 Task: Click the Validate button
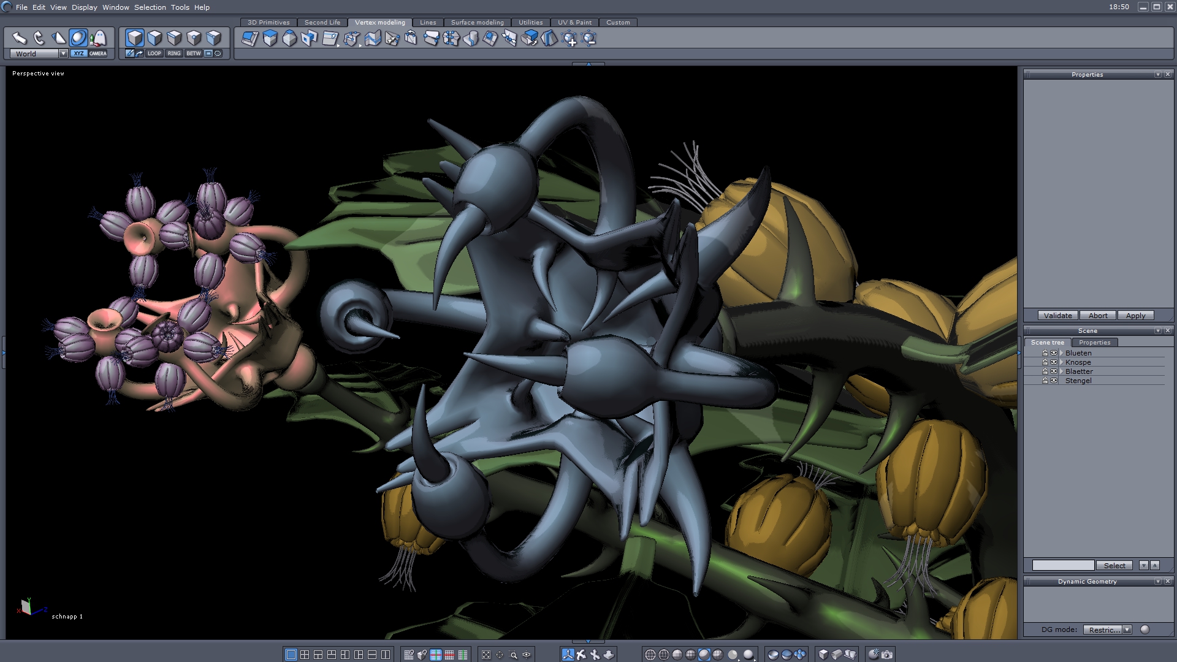1057,316
